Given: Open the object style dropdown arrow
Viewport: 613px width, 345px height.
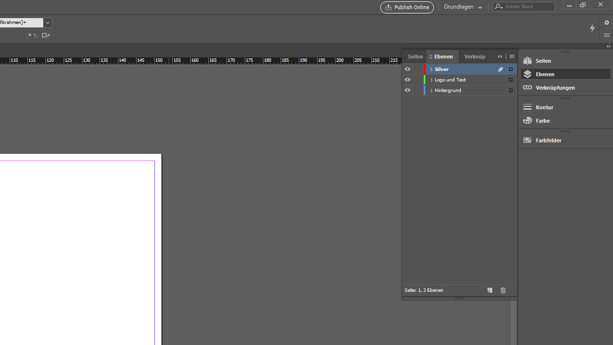Looking at the screenshot, I should (x=47, y=23).
